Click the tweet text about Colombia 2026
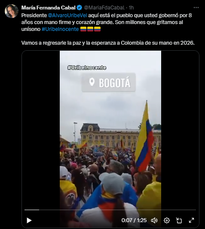 108,43
